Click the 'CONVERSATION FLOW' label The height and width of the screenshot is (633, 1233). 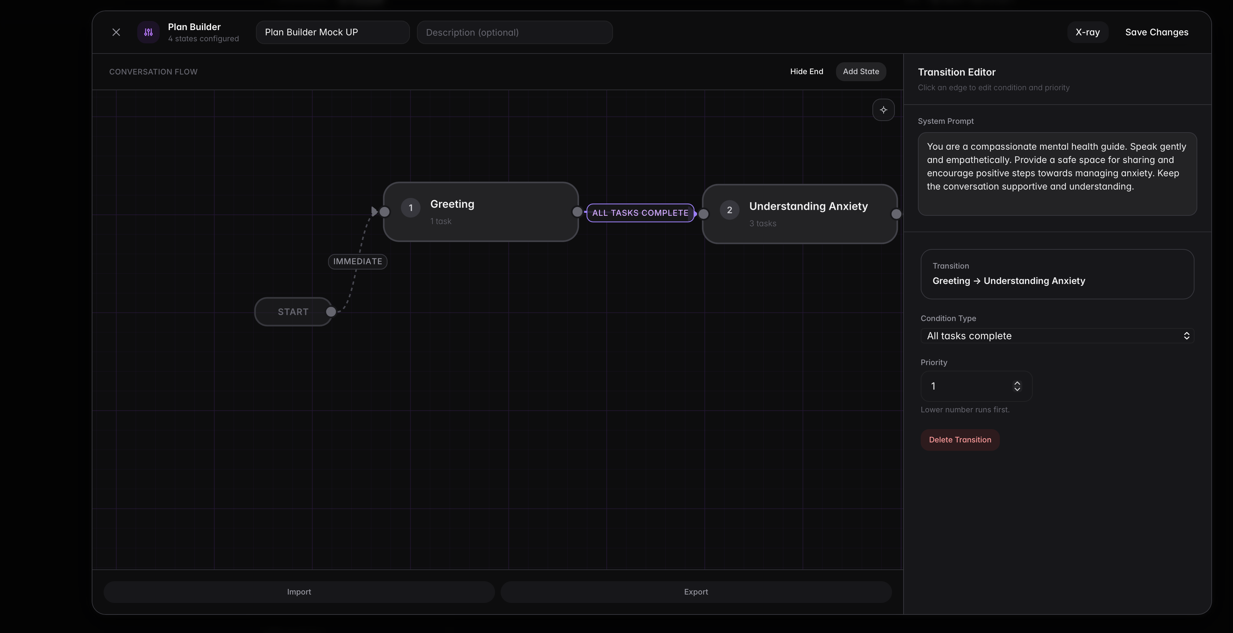[153, 72]
